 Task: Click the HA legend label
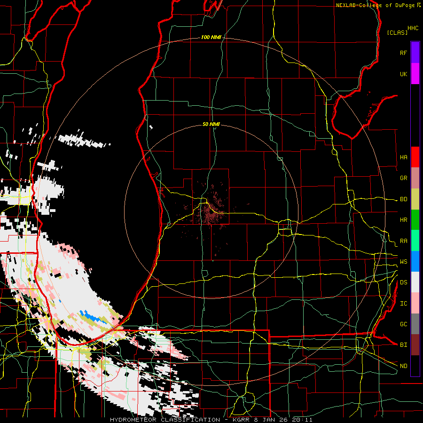point(403,157)
